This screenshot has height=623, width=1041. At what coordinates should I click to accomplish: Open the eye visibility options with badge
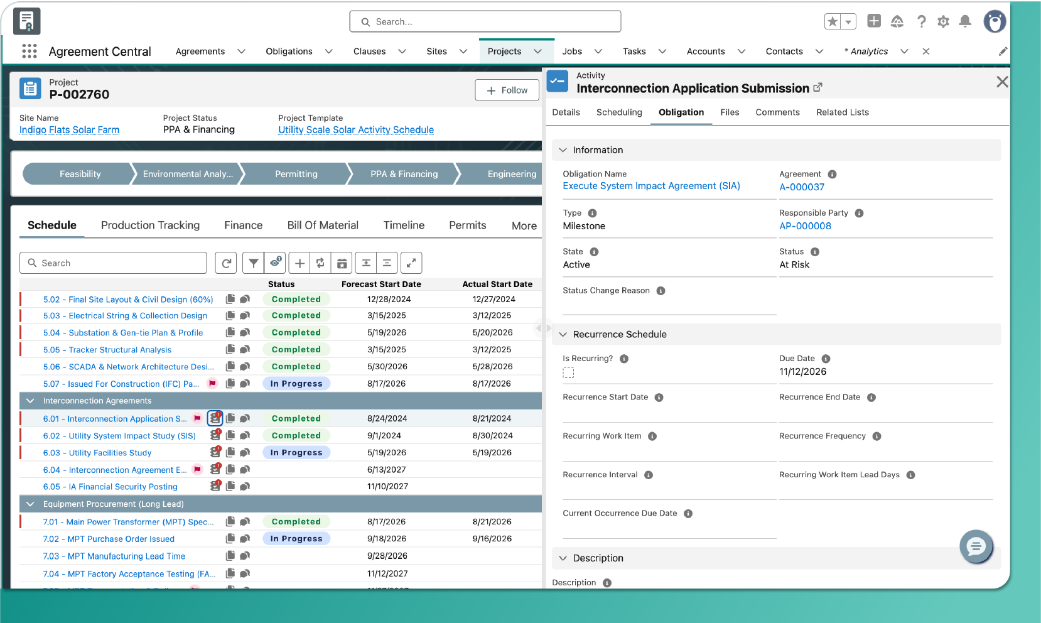pos(275,263)
